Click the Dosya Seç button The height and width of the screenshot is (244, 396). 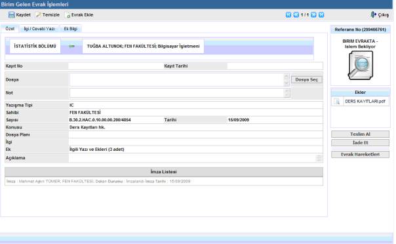click(307, 79)
